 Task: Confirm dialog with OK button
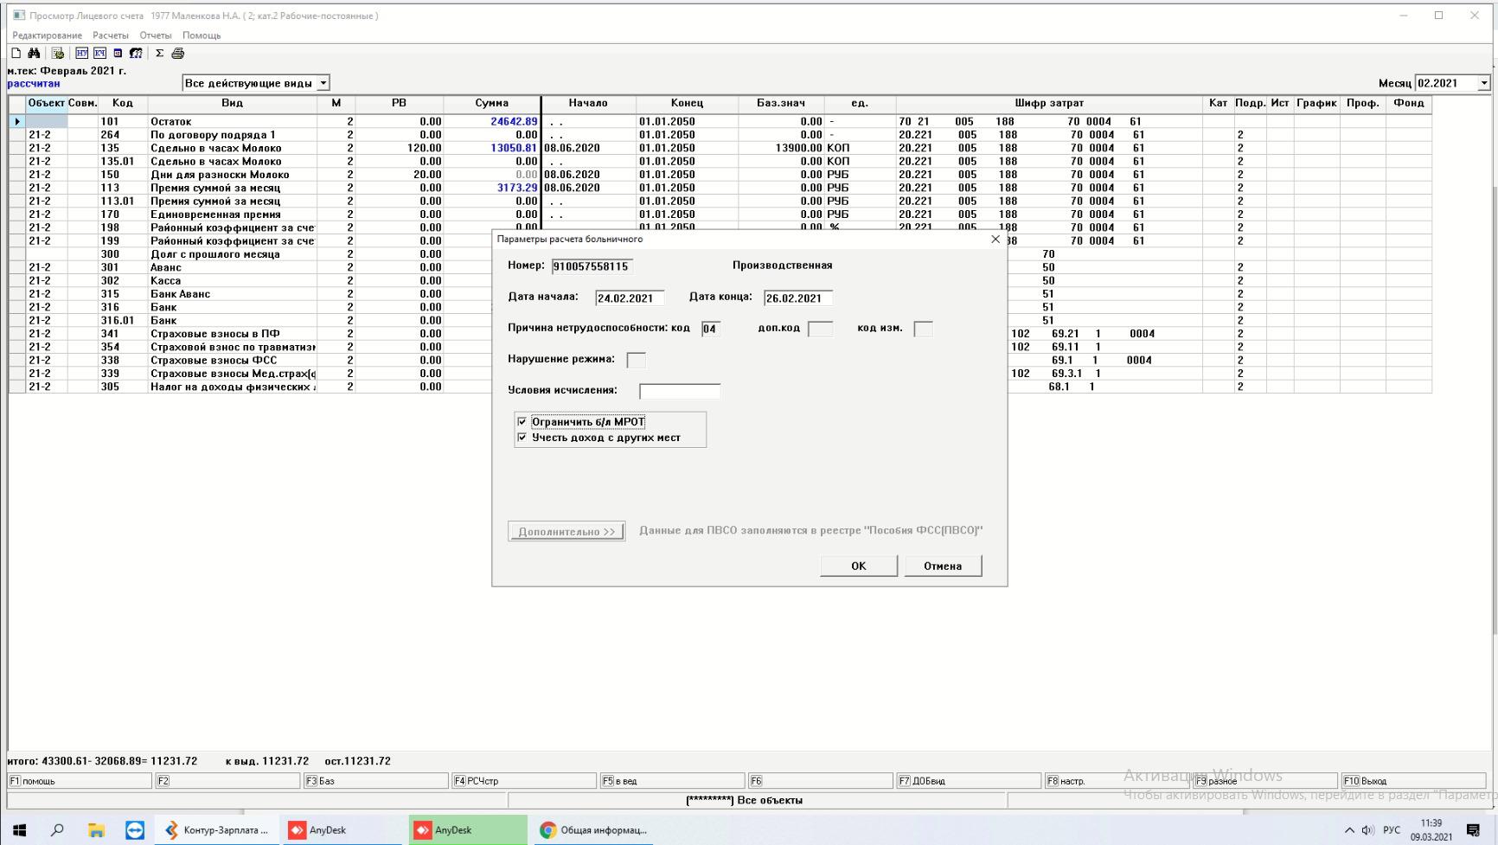(858, 566)
